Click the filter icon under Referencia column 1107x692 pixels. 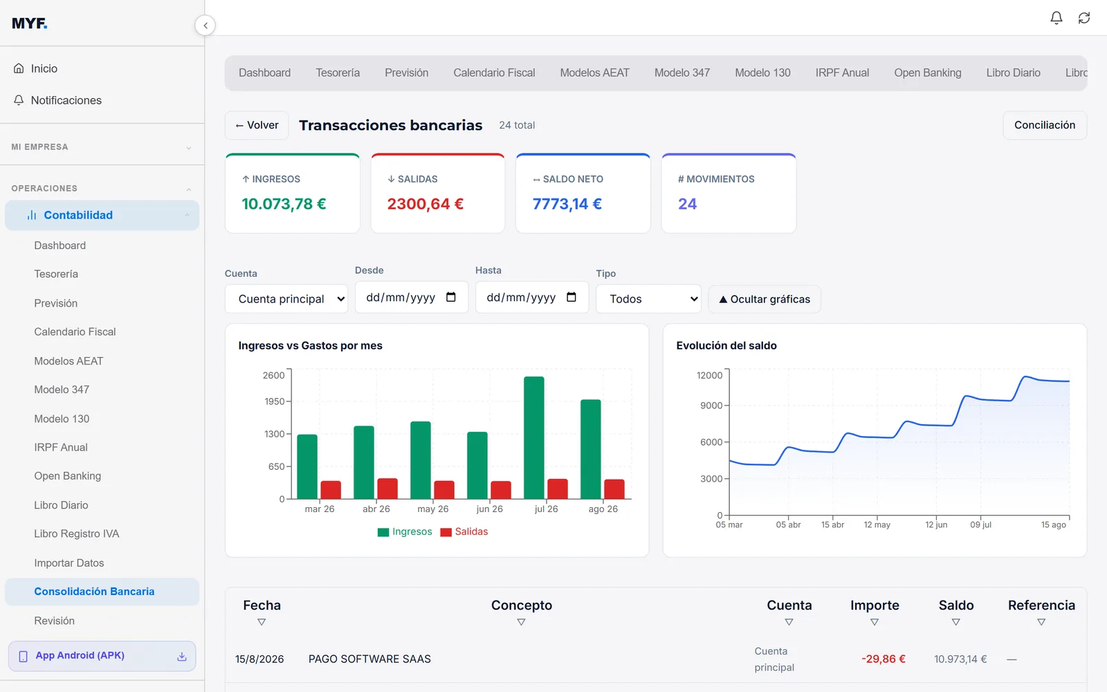(x=1041, y=622)
